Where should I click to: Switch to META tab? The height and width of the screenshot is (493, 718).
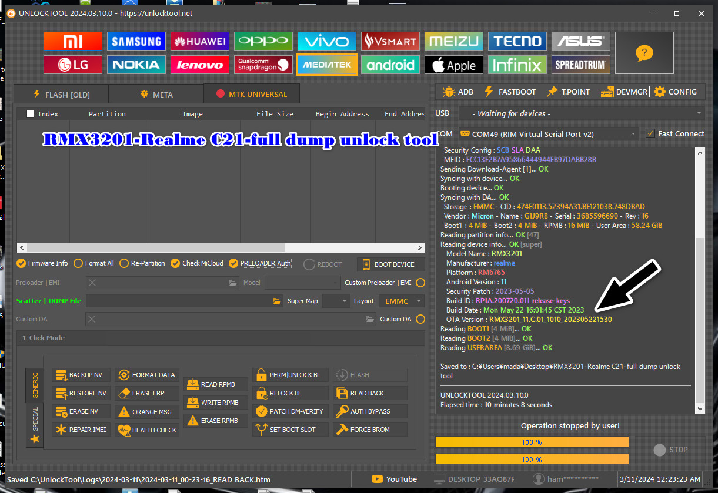156,94
